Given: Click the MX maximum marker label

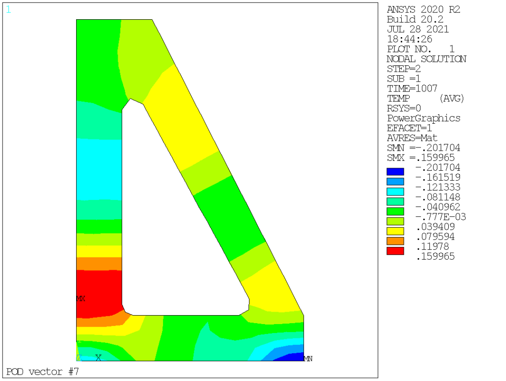Looking at the screenshot, I should (x=81, y=298).
